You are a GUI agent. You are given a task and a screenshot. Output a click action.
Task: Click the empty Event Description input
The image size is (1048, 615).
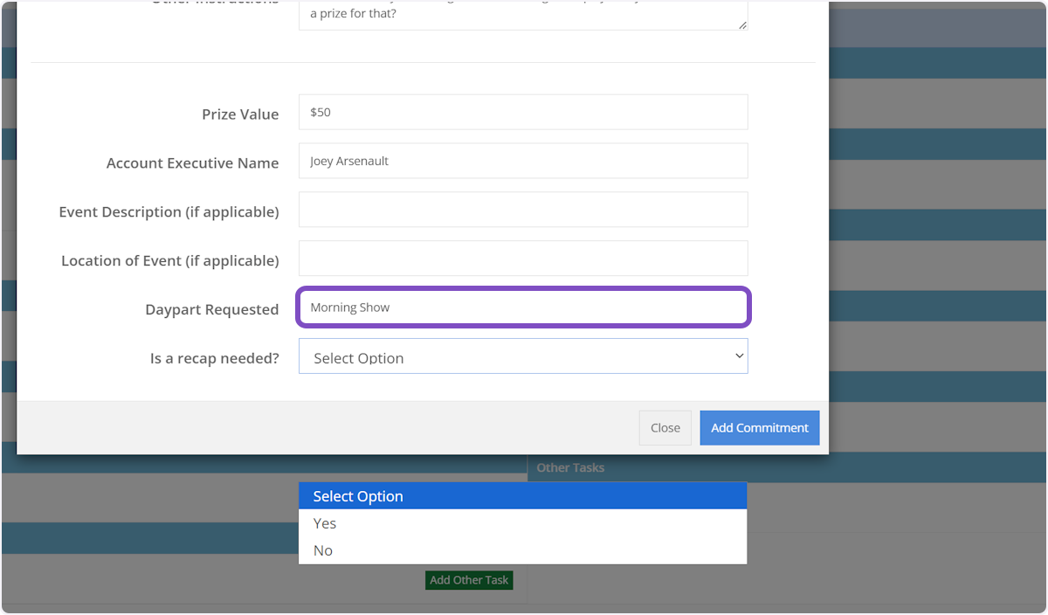(522, 211)
